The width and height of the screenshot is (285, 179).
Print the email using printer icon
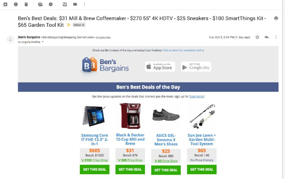(276, 18)
